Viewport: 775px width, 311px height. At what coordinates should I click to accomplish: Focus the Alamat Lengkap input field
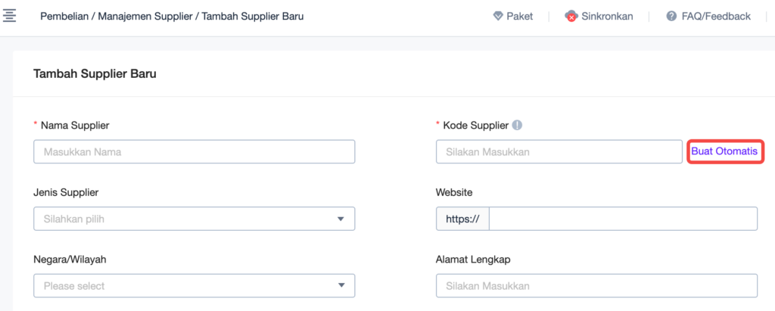(596, 286)
